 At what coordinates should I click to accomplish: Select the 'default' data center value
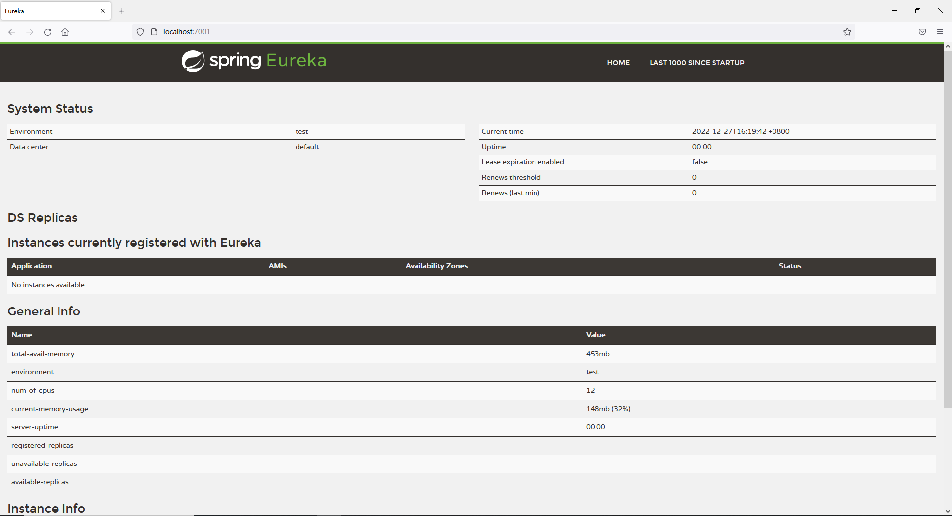(307, 147)
